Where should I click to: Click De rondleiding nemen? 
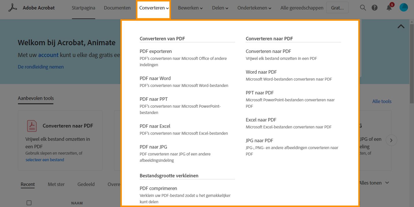(x=40, y=67)
